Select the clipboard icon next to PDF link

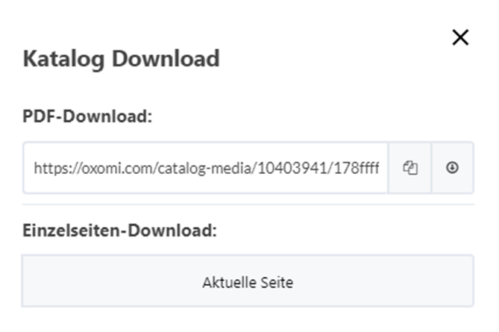pyautogui.click(x=409, y=168)
